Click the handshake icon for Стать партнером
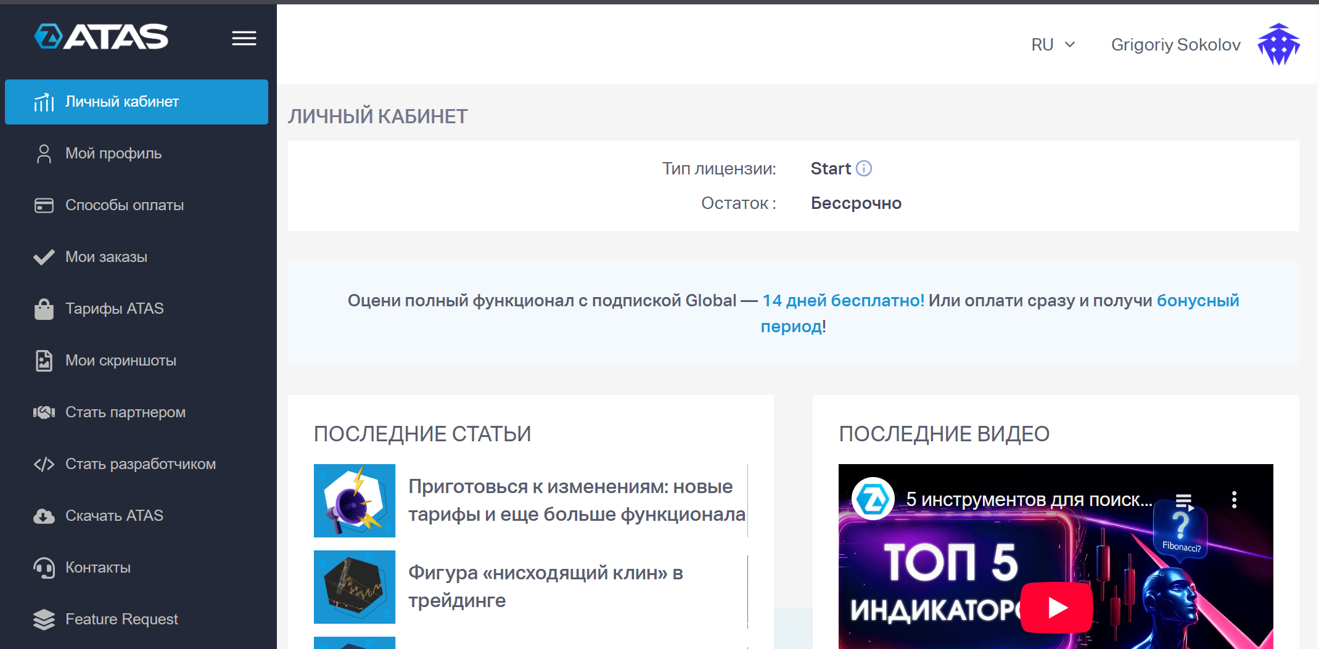The image size is (1319, 649). coord(44,412)
